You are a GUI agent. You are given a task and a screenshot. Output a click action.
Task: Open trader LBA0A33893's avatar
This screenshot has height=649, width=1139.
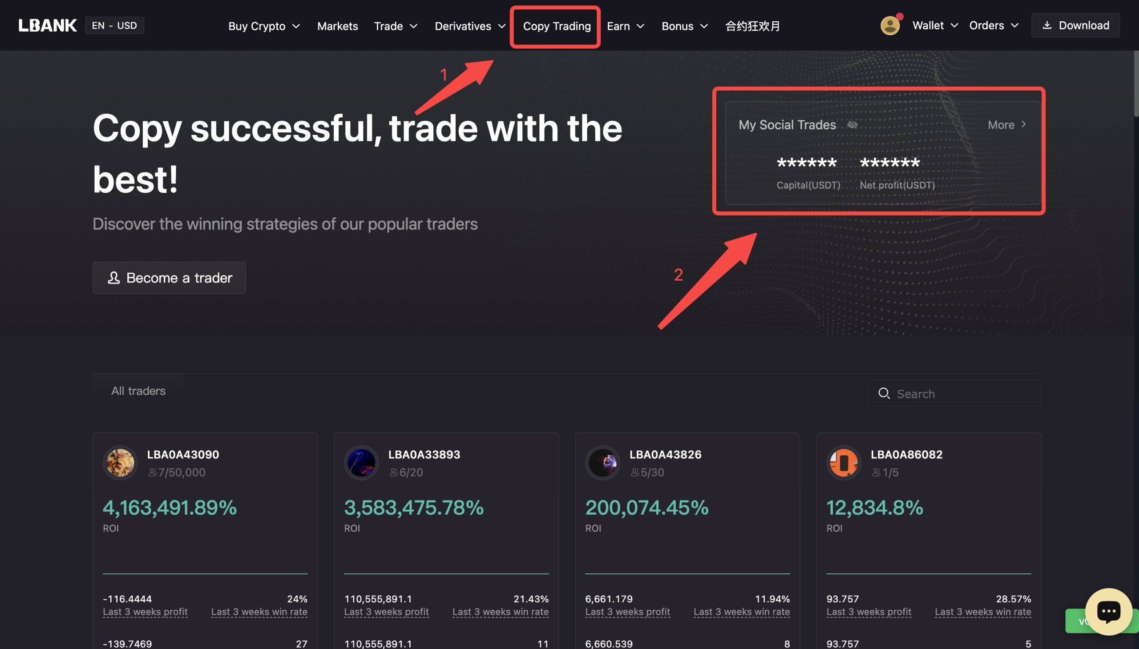point(361,463)
